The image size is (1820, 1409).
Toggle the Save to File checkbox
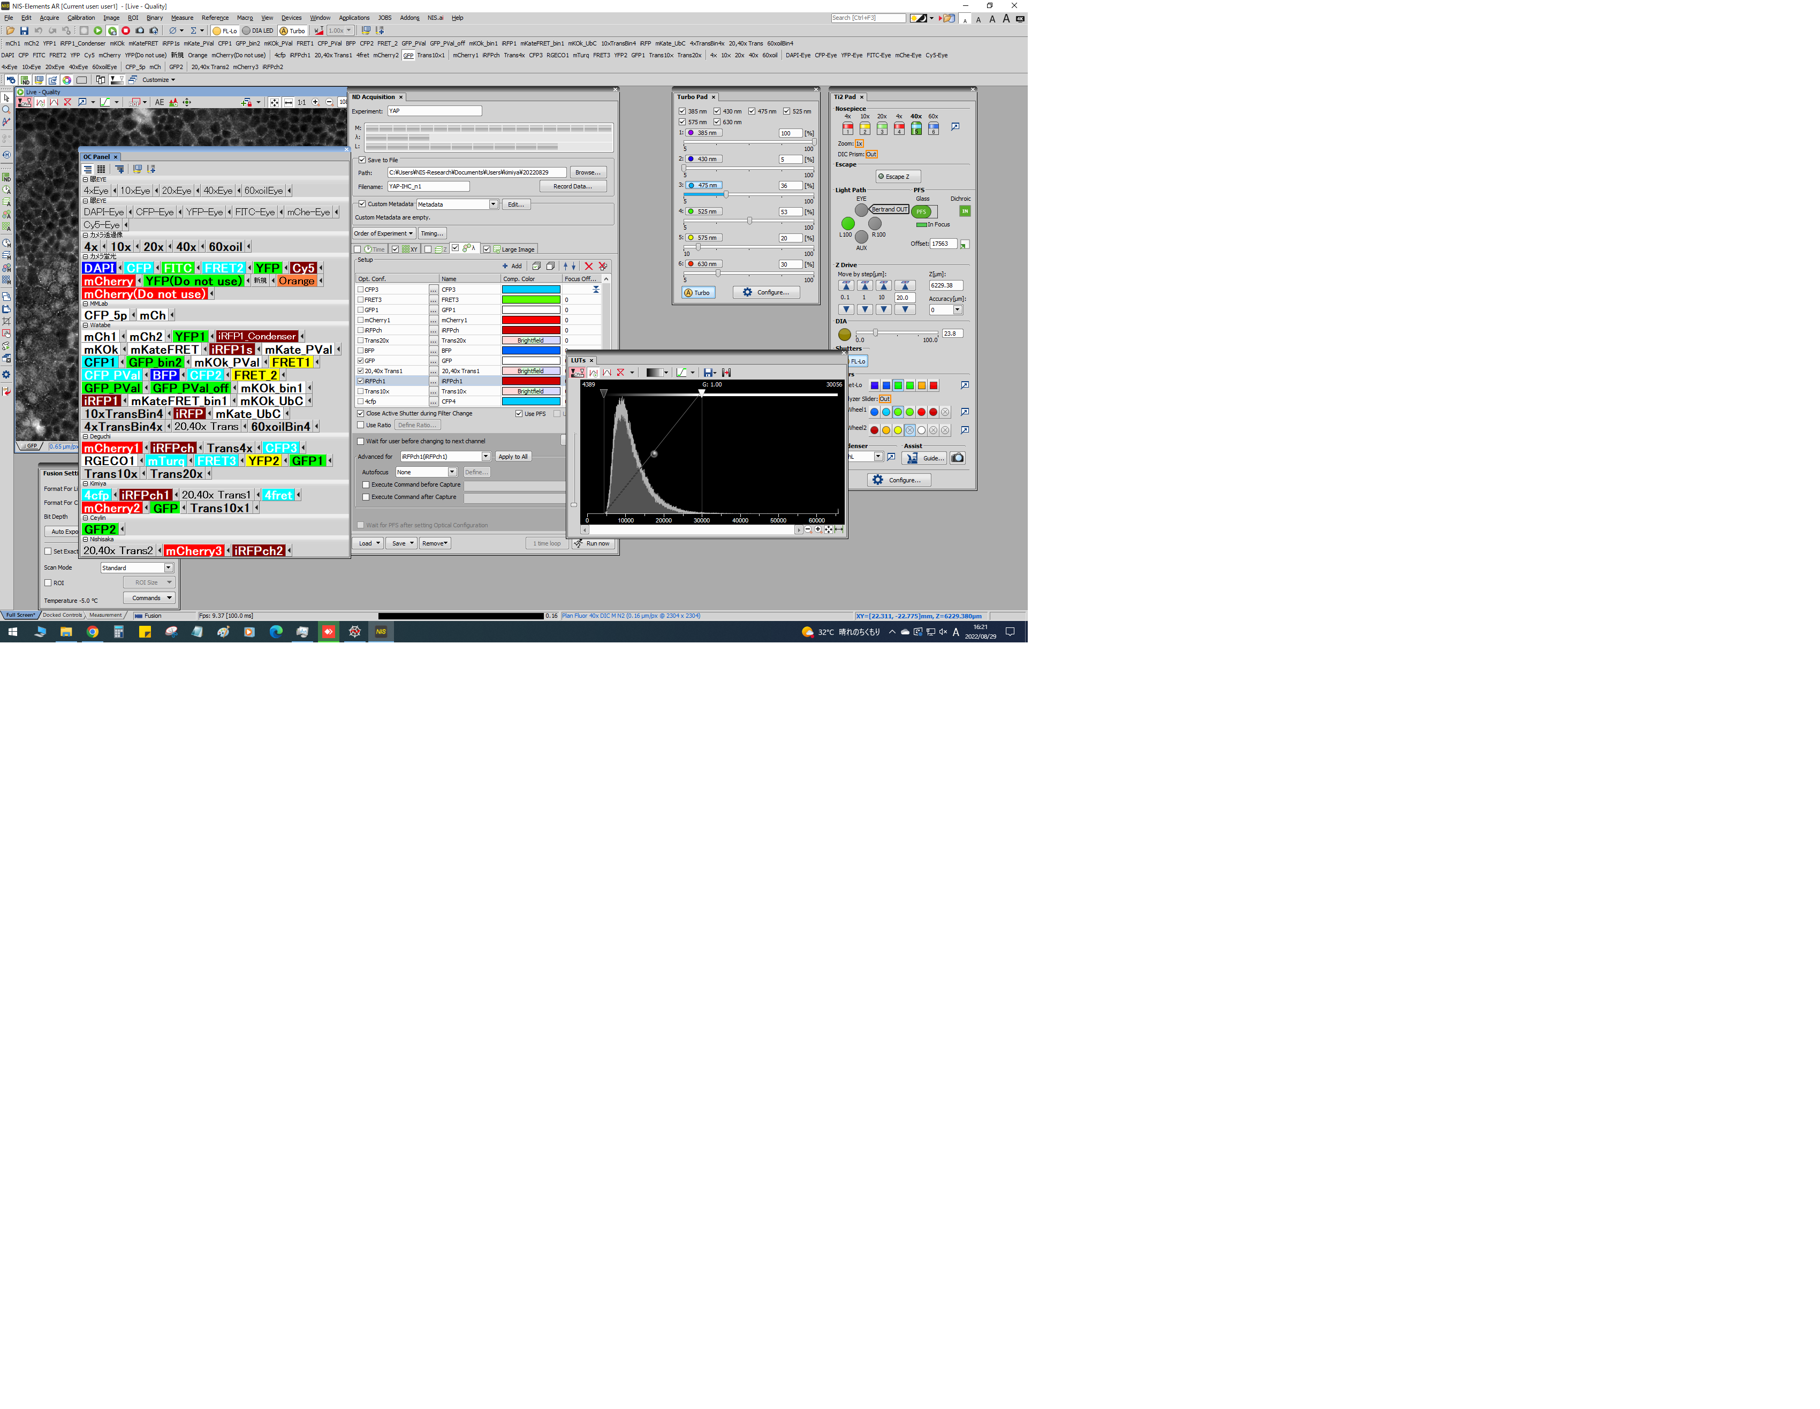362,160
